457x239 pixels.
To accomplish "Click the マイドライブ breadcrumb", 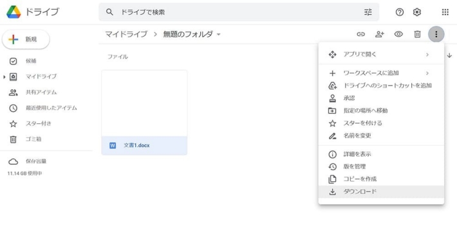I will pyautogui.click(x=126, y=34).
